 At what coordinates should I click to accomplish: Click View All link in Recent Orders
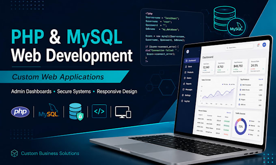click(229, 112)
